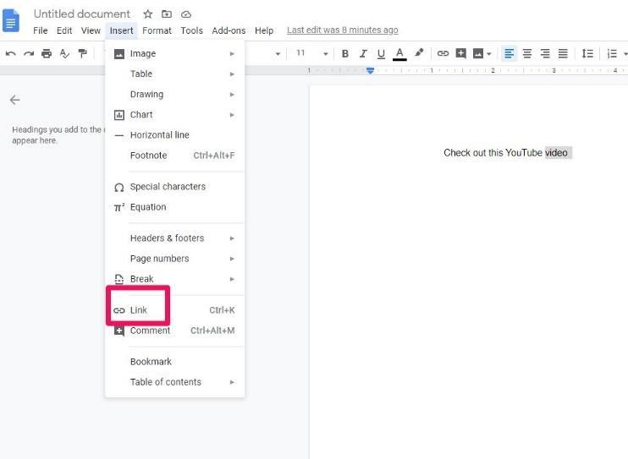Close the outline with the back arrow
628x459 pixels.
click(14, 100)
